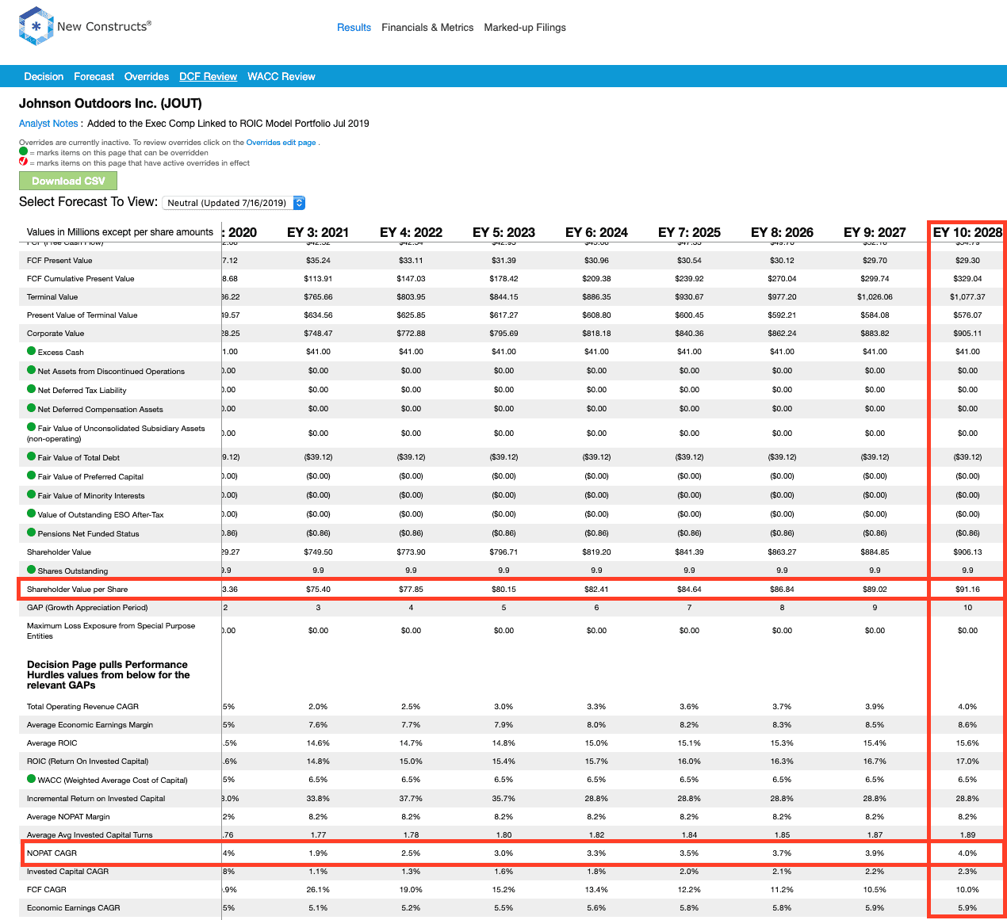Open the Marked-up Filings navigation item

[525, 27]
